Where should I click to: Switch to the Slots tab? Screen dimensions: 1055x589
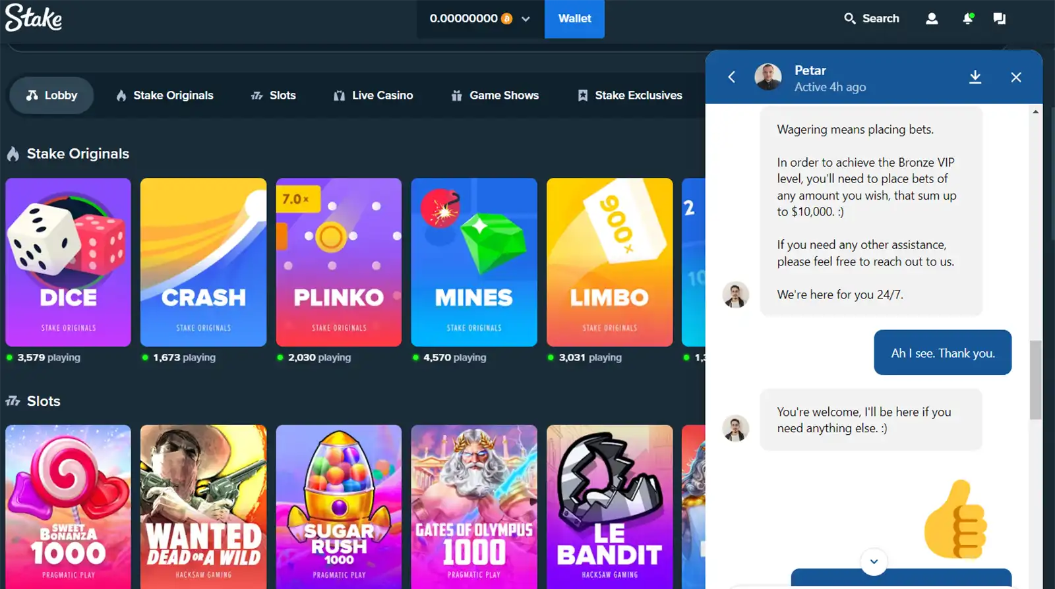pos(273,96)
